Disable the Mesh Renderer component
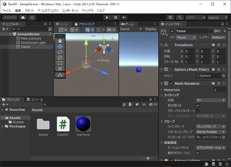Viewport: 231px width, 167px height. [x=171, y=83]
